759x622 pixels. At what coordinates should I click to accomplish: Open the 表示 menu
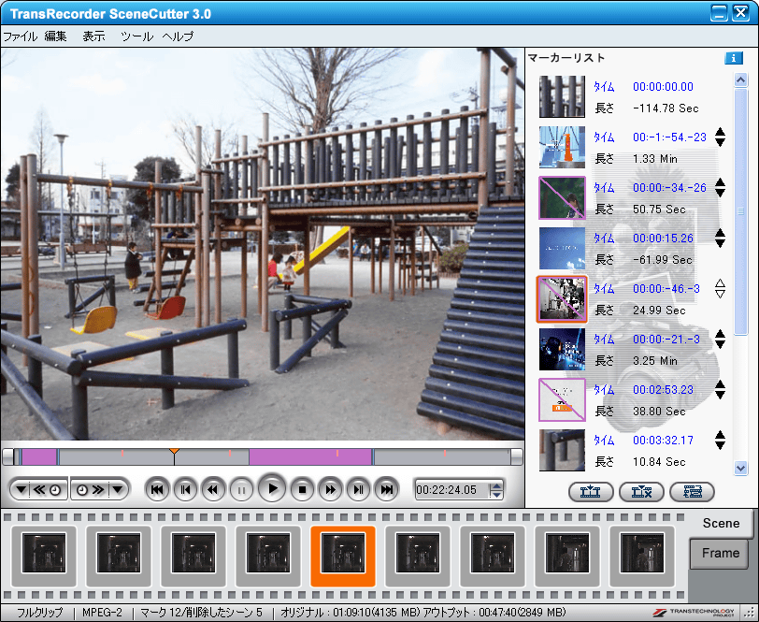[93, 36]
